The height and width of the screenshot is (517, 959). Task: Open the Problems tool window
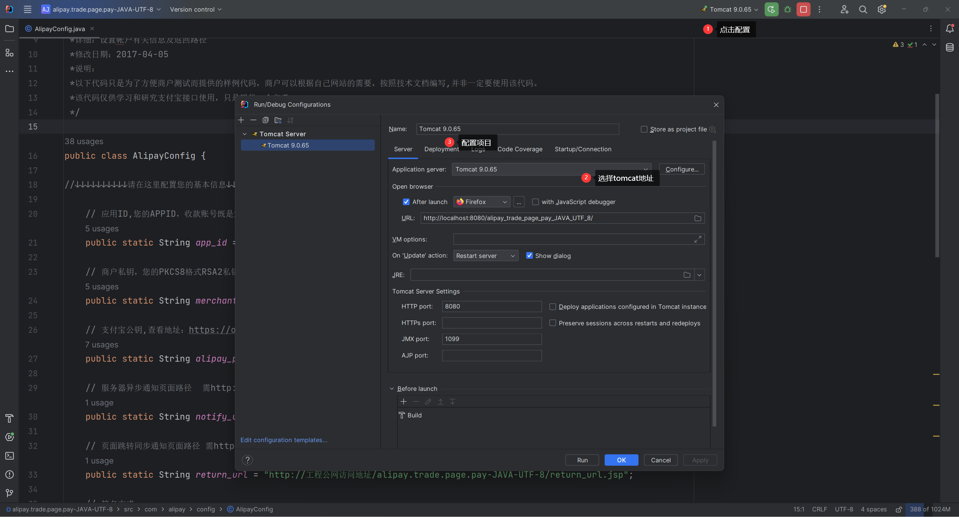click(9, 474)
